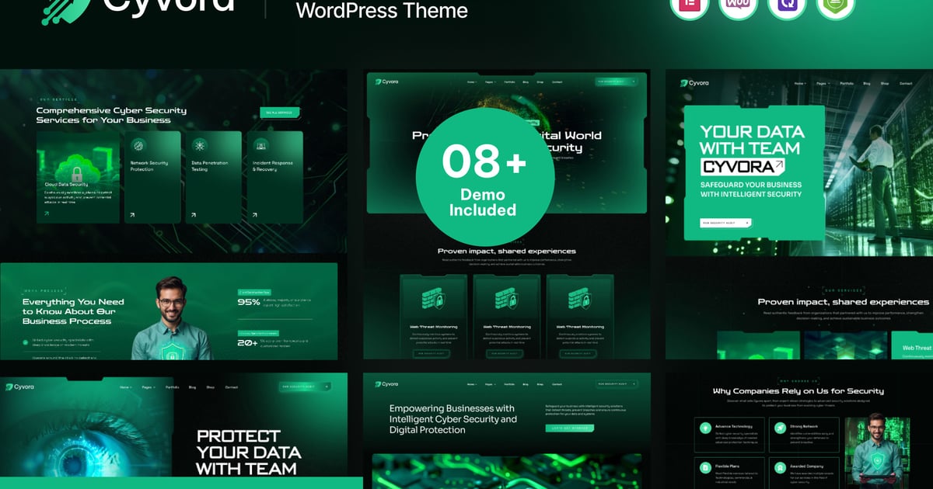Click the Data Penetration Testing card icon
Image resolution: width=933 pixels, height=489 pixels.
(x=199, y=145)
